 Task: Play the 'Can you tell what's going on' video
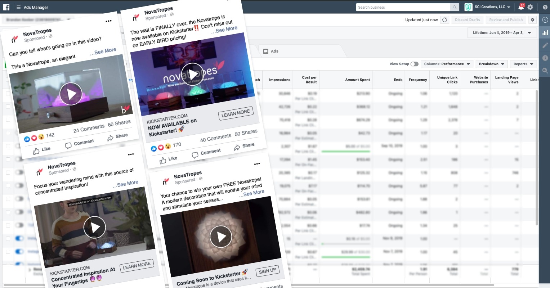pos(71,94)
